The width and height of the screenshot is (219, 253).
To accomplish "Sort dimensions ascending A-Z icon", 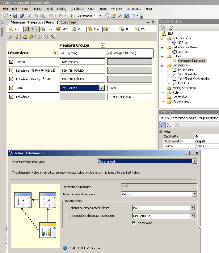I will (x=40, y=37).
